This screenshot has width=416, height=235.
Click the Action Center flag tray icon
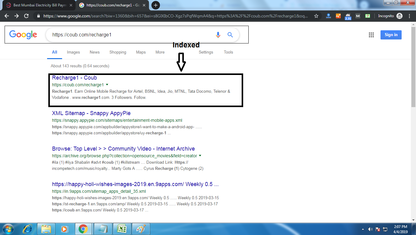pyautogui.click(x=378, y=229)
